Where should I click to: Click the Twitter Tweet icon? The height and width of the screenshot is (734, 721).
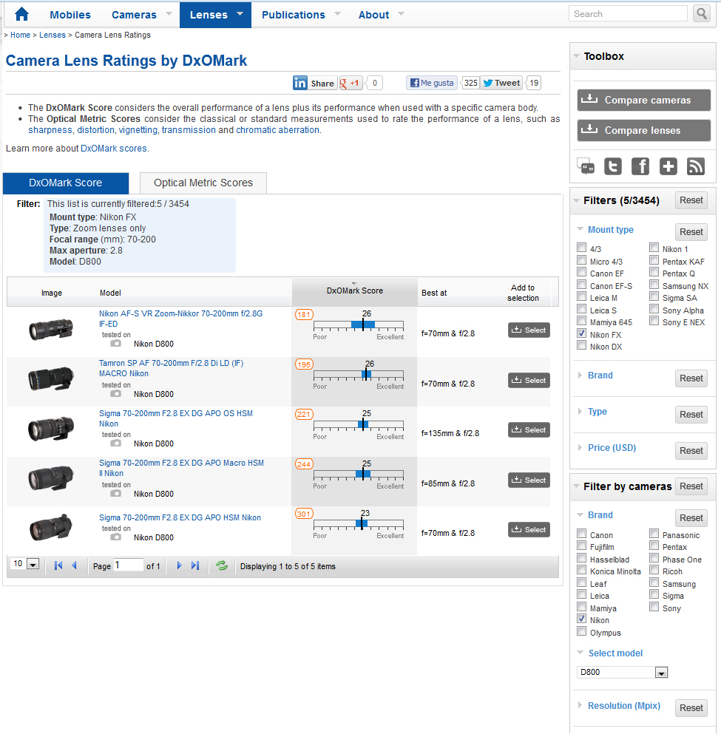(x=501, y=83)
